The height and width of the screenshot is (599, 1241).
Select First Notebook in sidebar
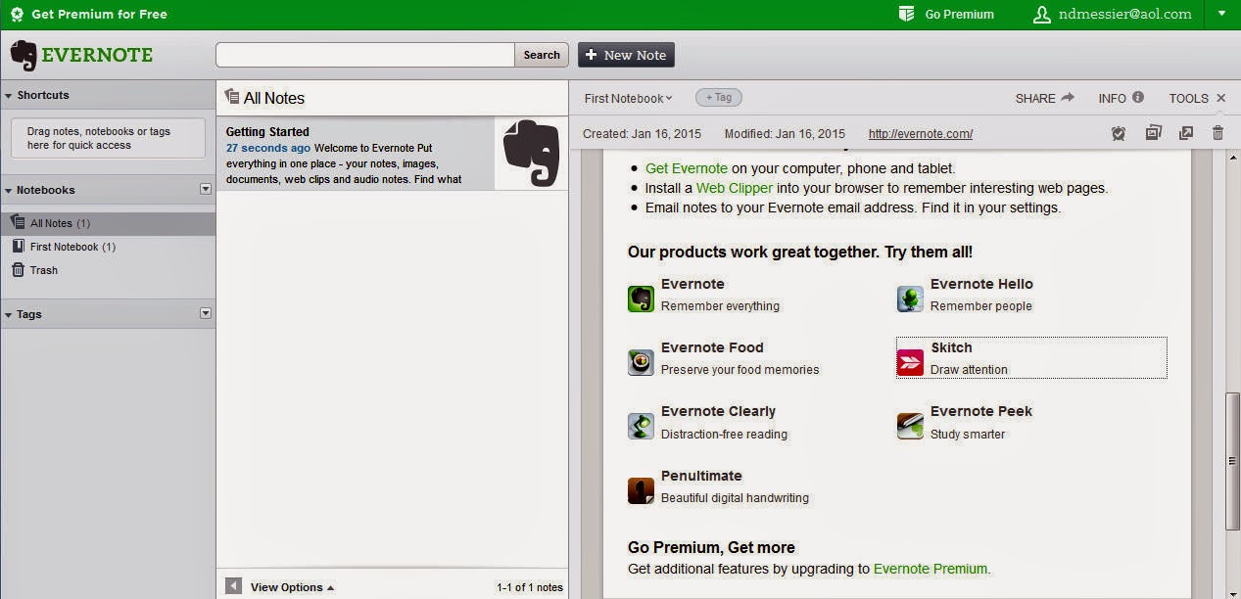coord(108,247)
